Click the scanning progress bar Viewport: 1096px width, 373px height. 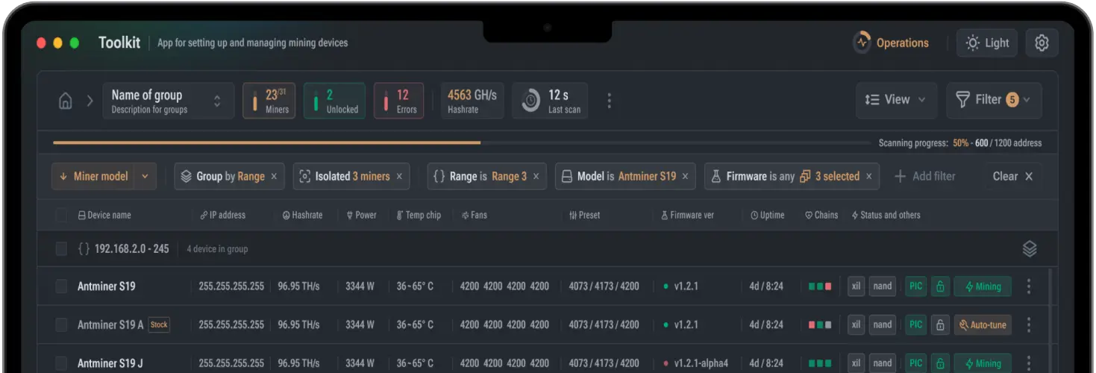[461, 142]
